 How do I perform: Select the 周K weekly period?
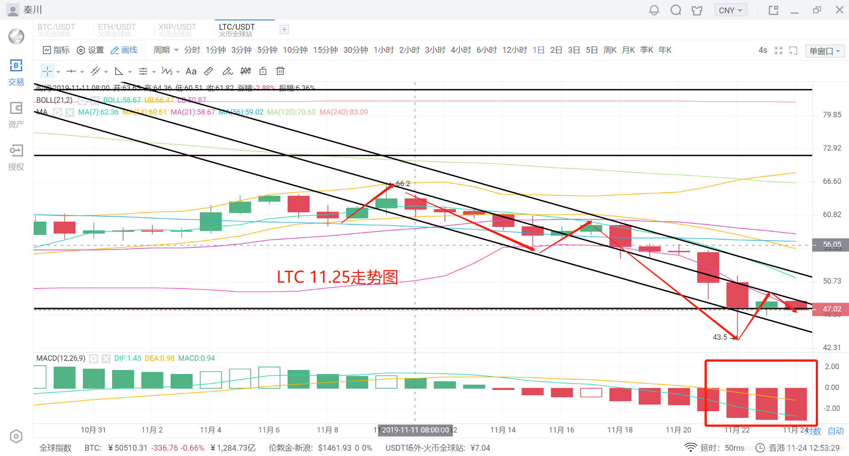click(x=610, y=50)
